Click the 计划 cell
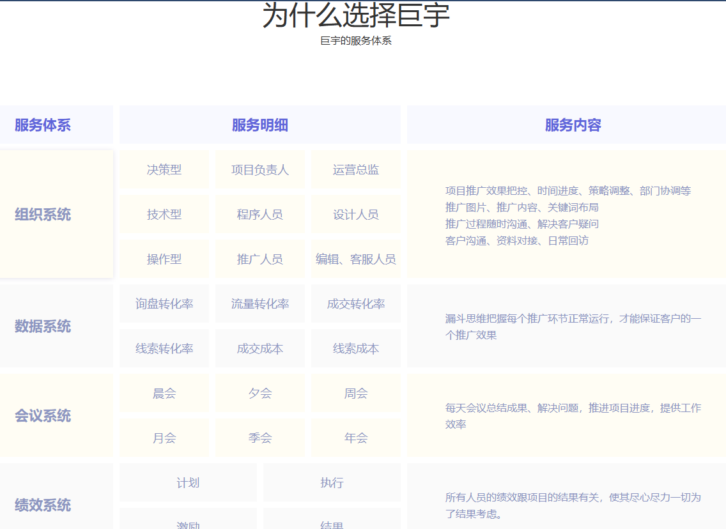The image size is (726, 529). point(188,483)
